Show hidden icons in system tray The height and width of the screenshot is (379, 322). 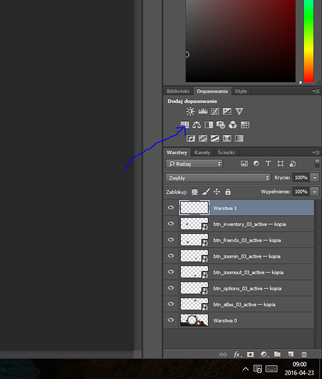click(x=246, y=369)
